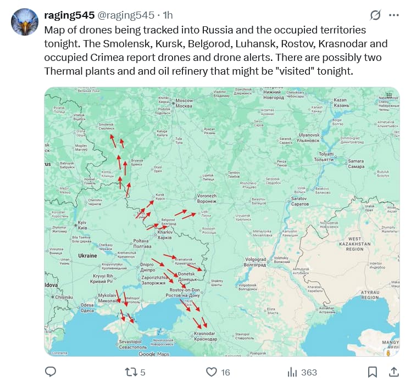This screenshot has height=387, width=411.
Task: Like the post with the heart
Action: [212, 372]
